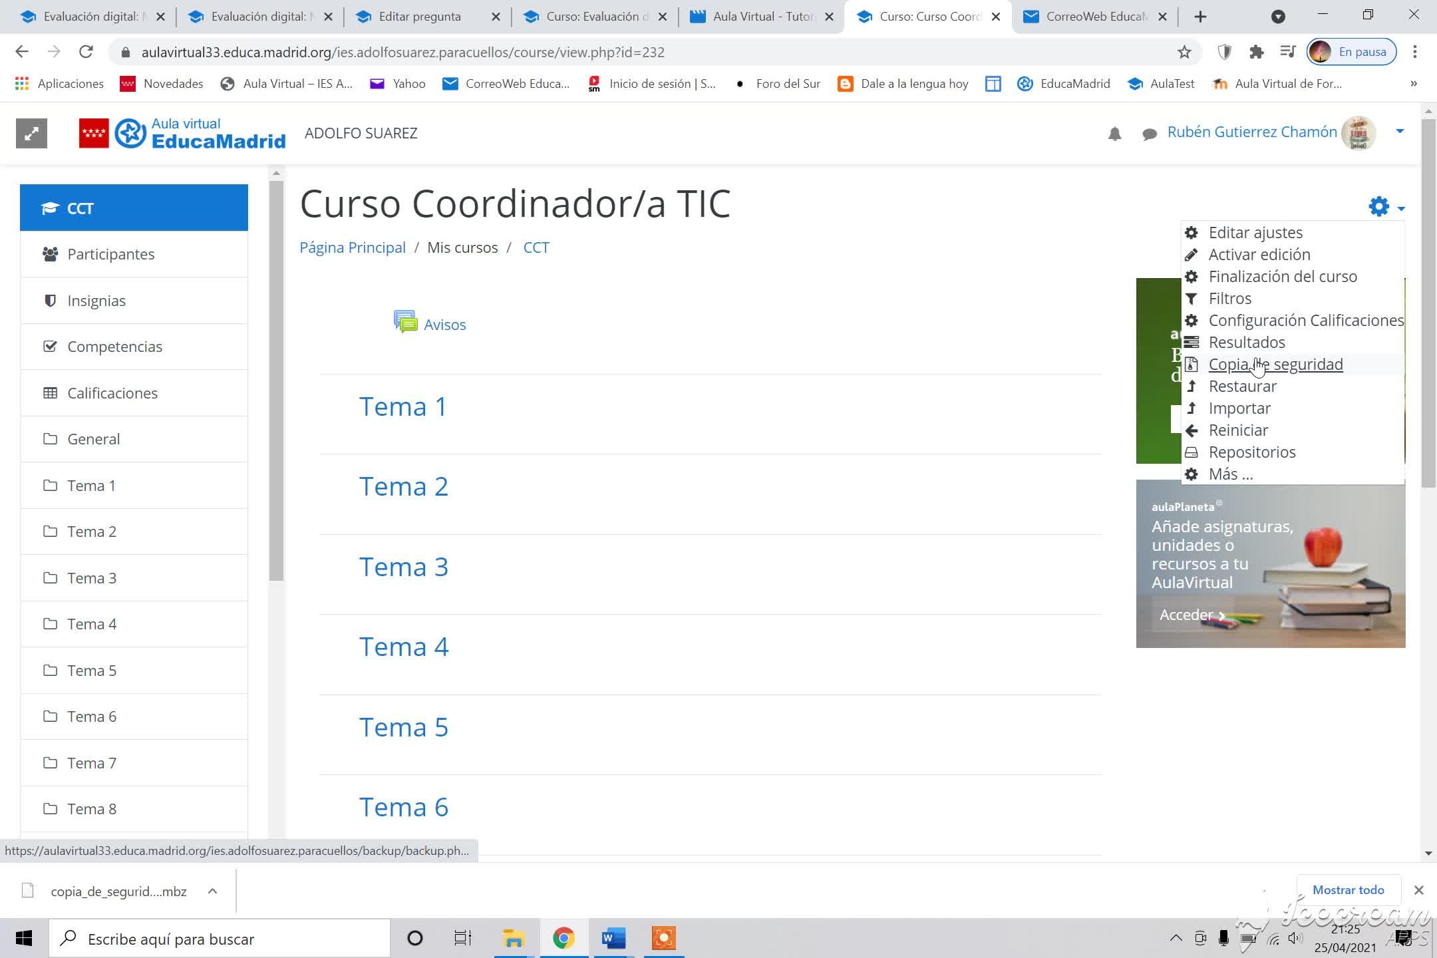Screen dimensions: 1437x958
Task: Expand the user profile menu arrow
Action: [x=1400, y=131]
